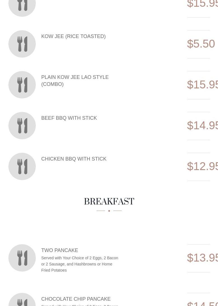Click the Two Pancake menu title
This screenshot has height=306, width=218.
point(60,250)
